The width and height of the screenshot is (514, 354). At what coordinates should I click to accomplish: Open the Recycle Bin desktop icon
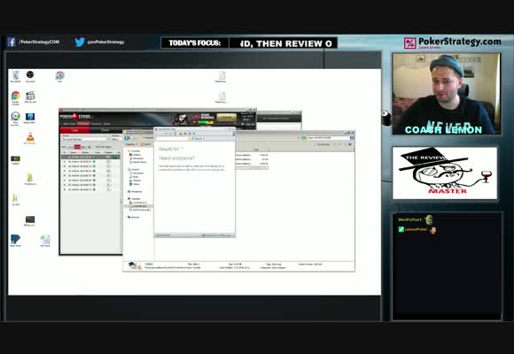(x=15, y=75)
